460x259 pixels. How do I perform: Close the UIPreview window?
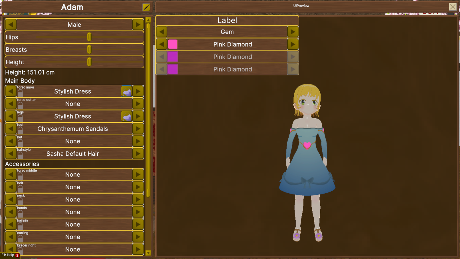point(453,7)
